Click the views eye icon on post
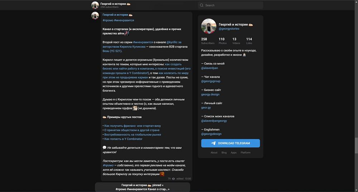358x192 pixels. tap(173, 179)
